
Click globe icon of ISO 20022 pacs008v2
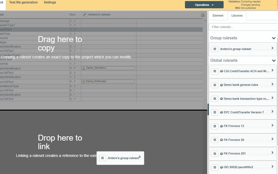coord(221,167)
